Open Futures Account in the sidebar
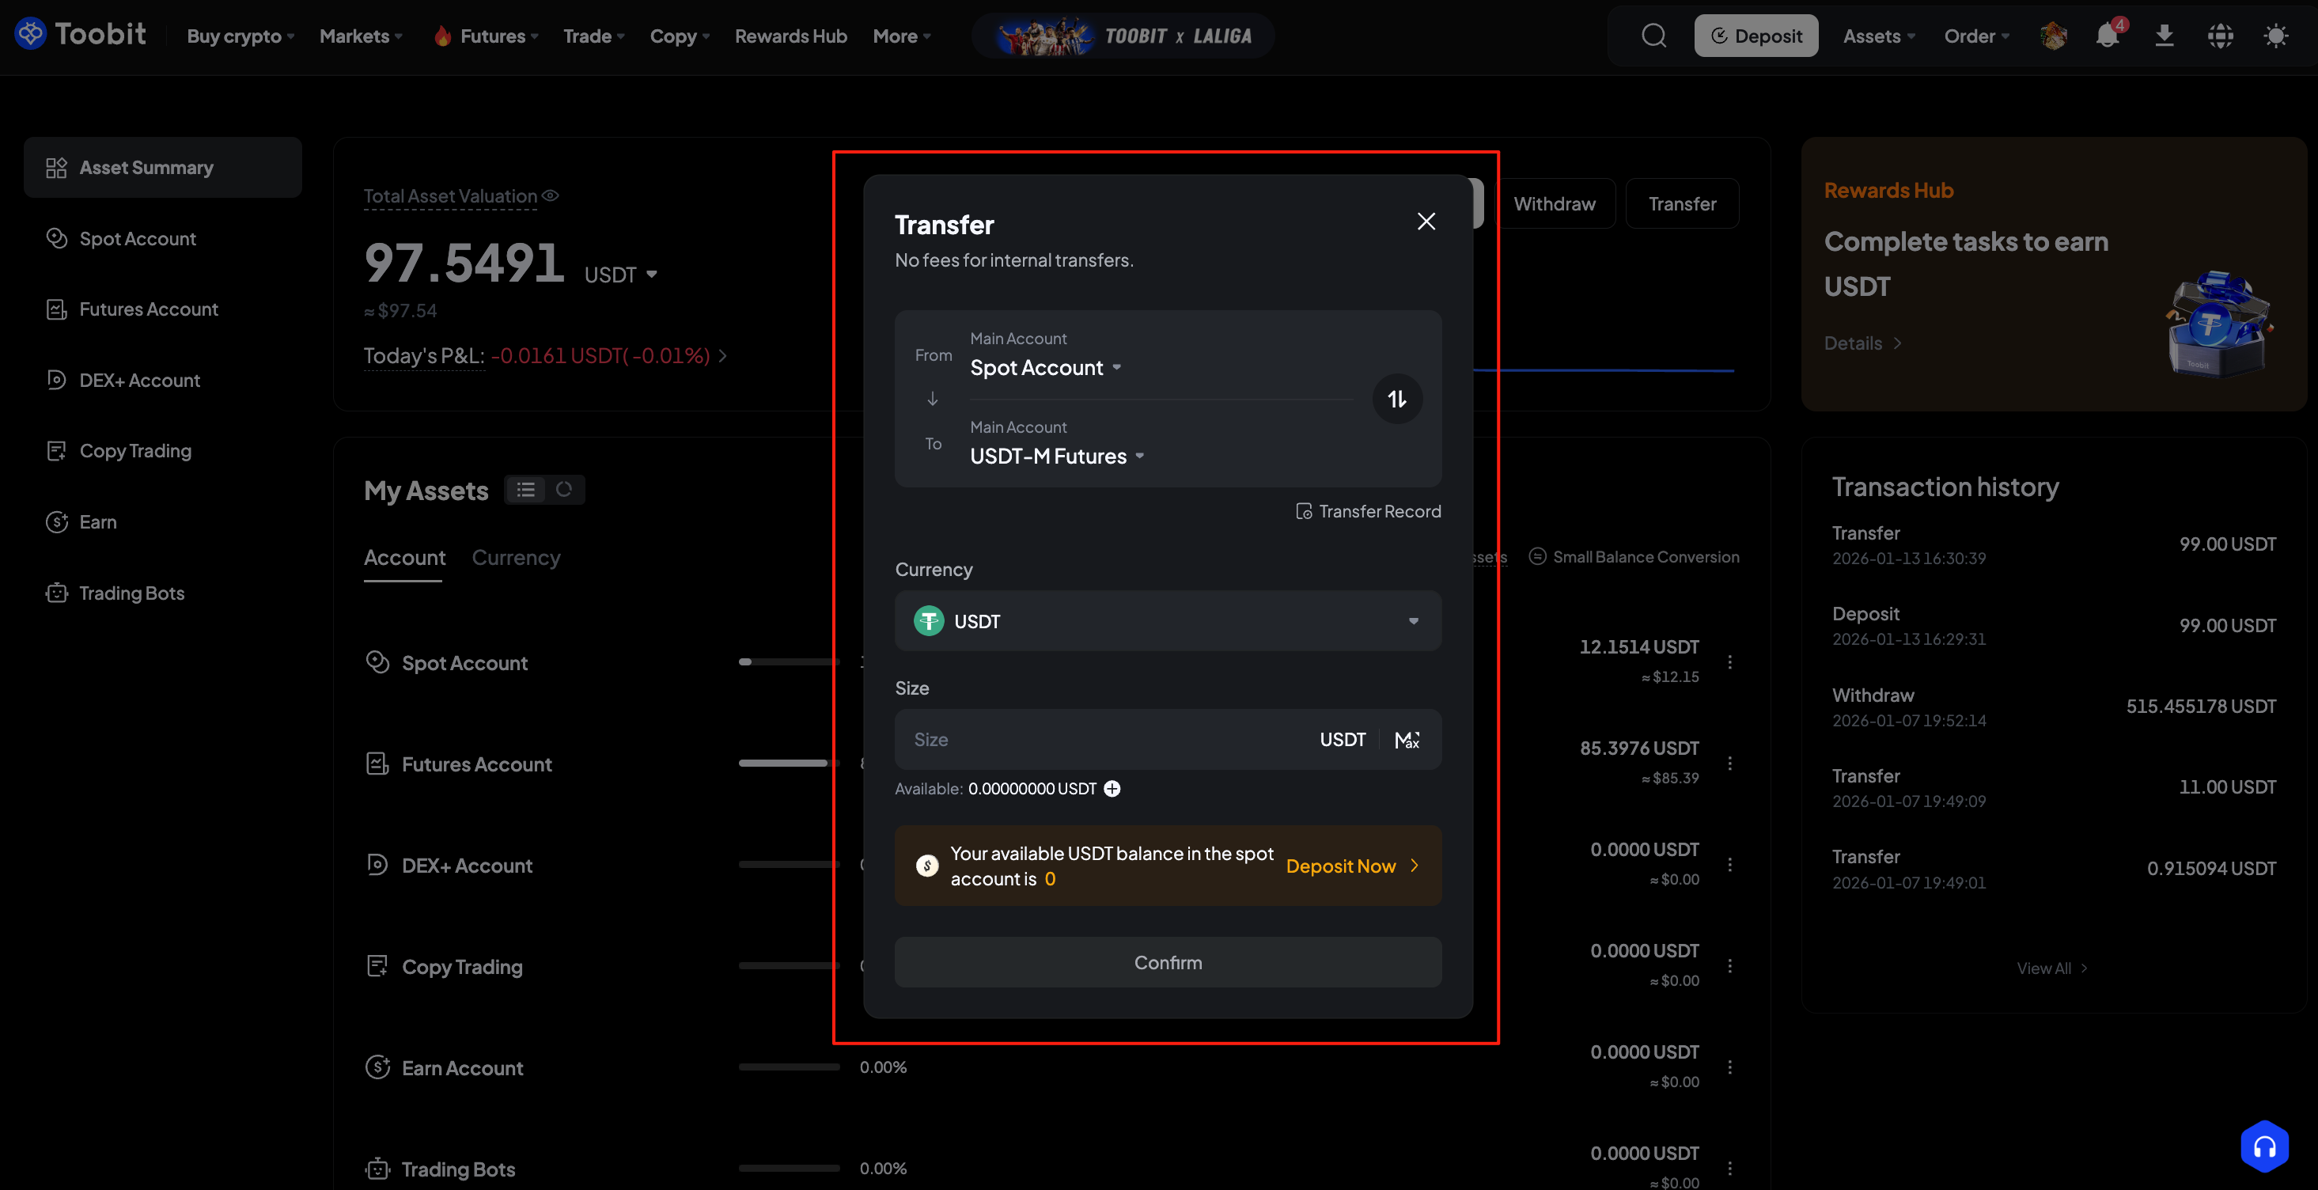 tap(149, 309)
